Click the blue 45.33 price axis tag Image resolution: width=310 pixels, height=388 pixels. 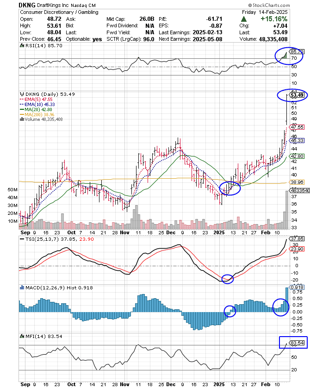tap(297, 141)
